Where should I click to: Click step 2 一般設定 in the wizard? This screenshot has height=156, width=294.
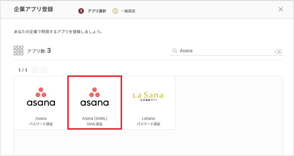tap(124, 11)
